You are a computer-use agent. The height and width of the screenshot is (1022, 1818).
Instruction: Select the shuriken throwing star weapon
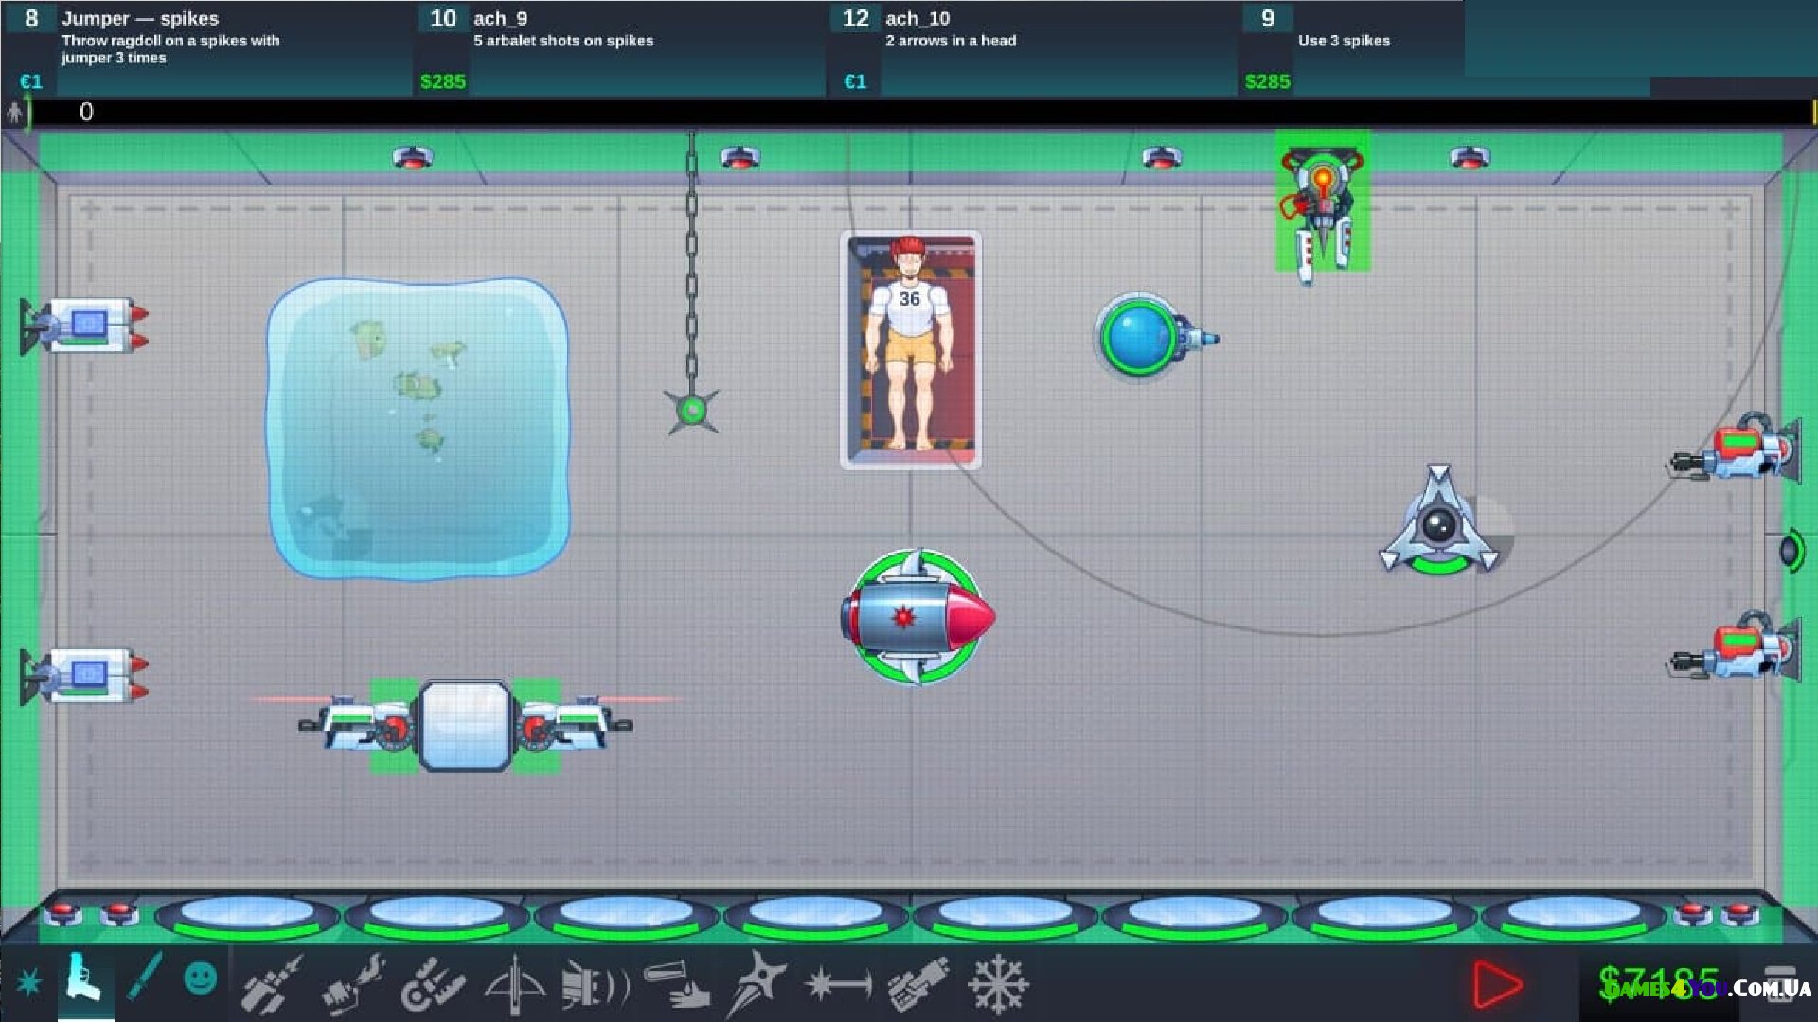click(757, 984)
